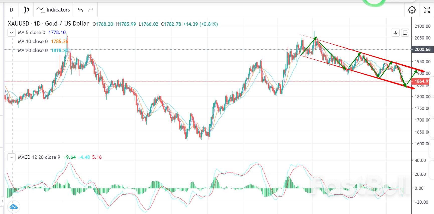This screenshot has width=434, height=214.
Task: Select the MA 10 close 0 legend
Action: 33,41
